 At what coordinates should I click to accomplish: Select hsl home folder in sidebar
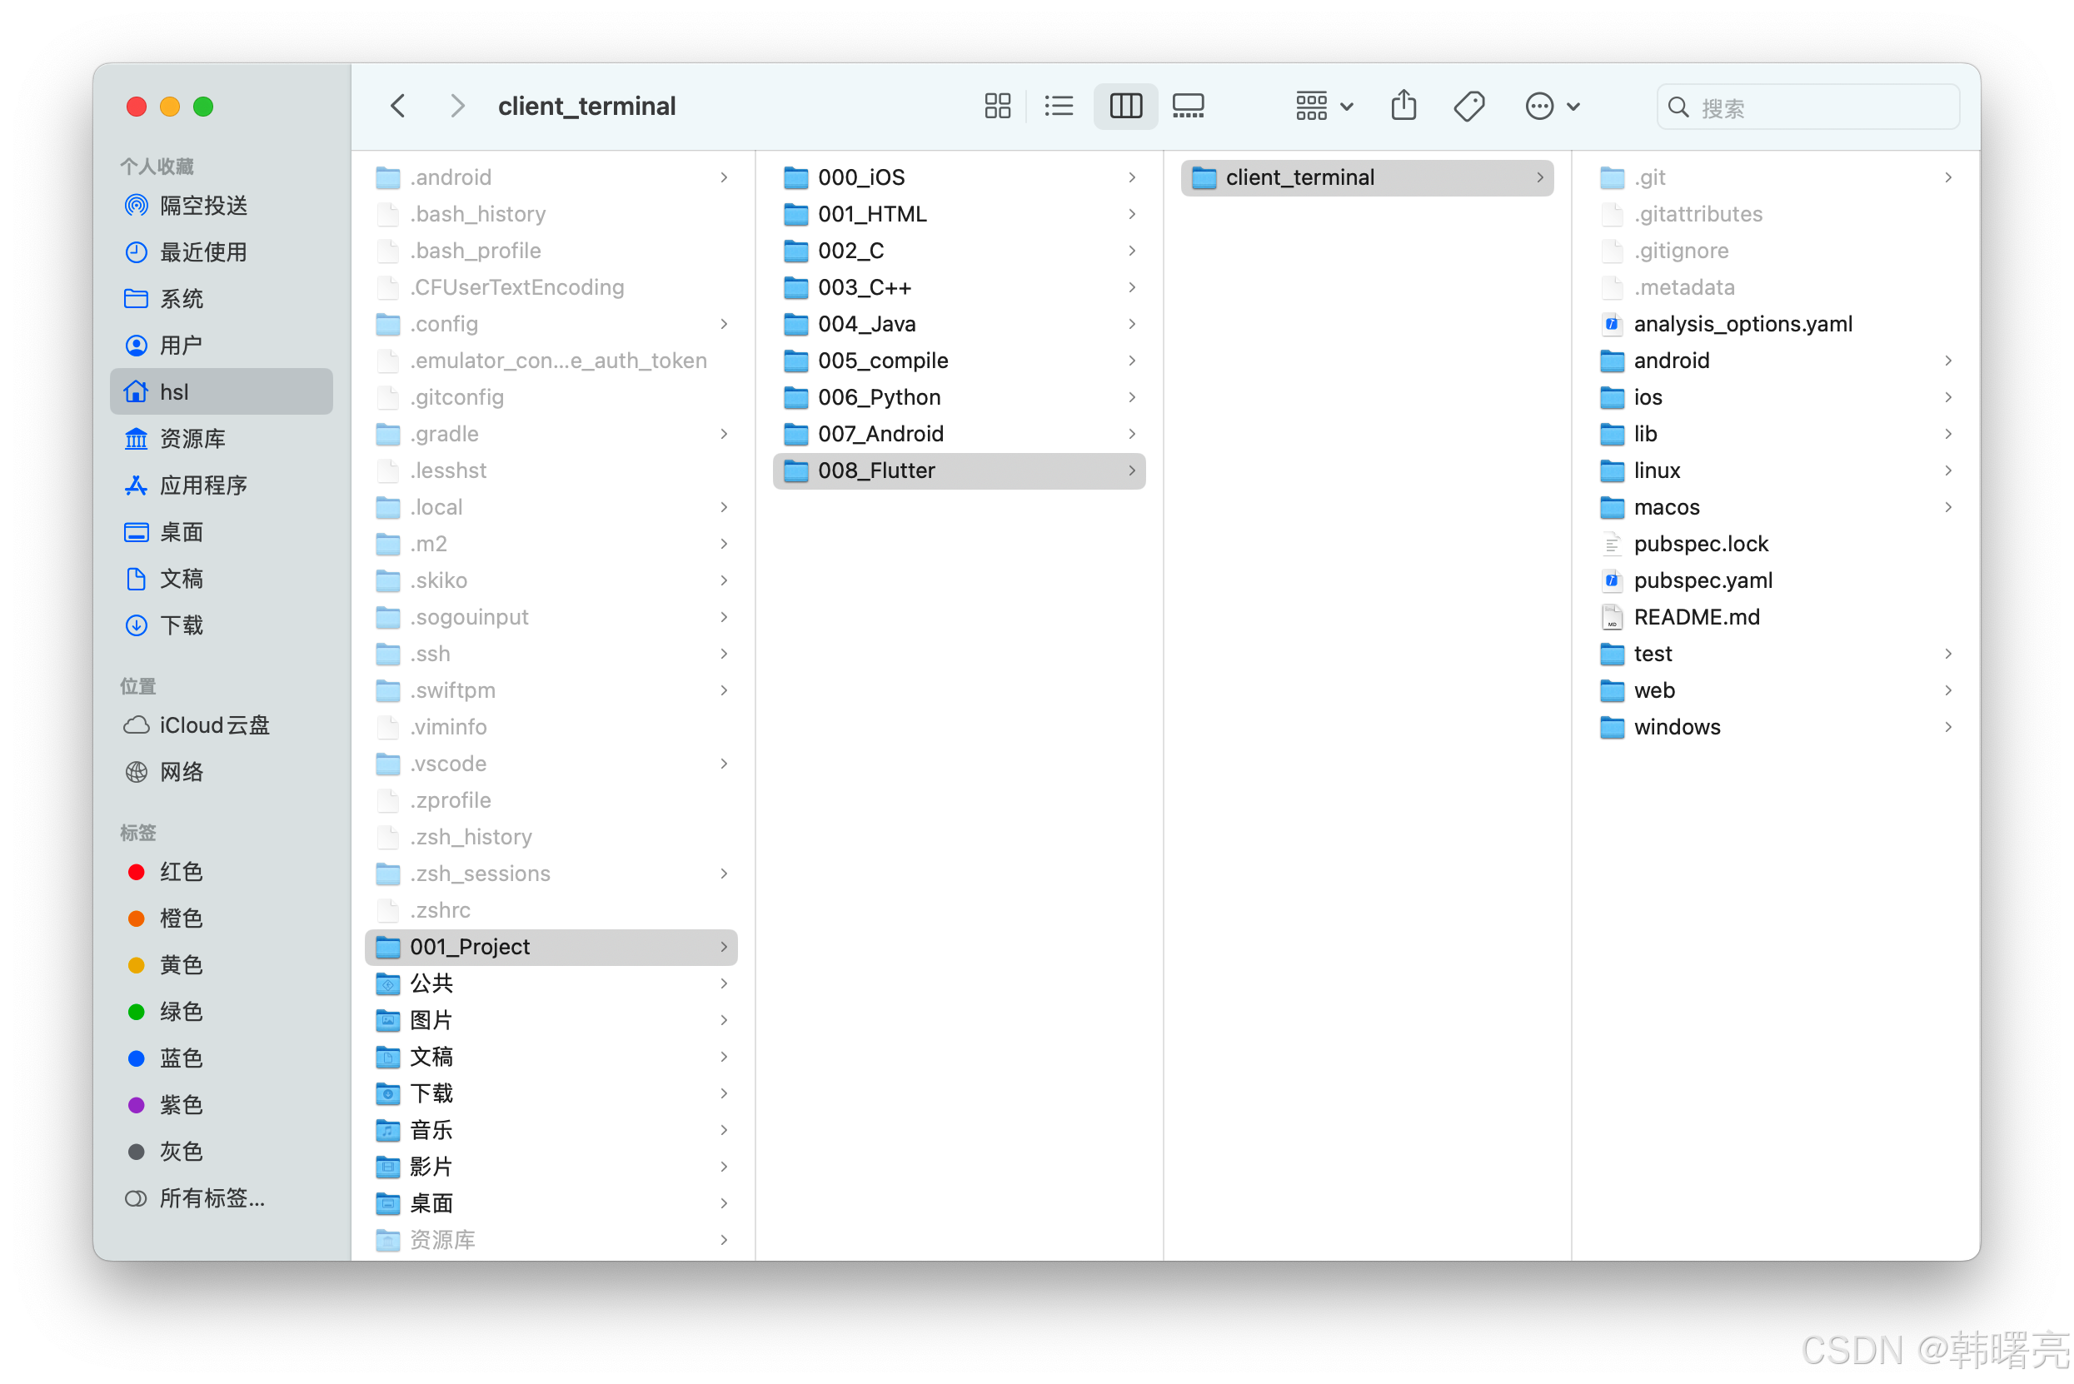221,391
